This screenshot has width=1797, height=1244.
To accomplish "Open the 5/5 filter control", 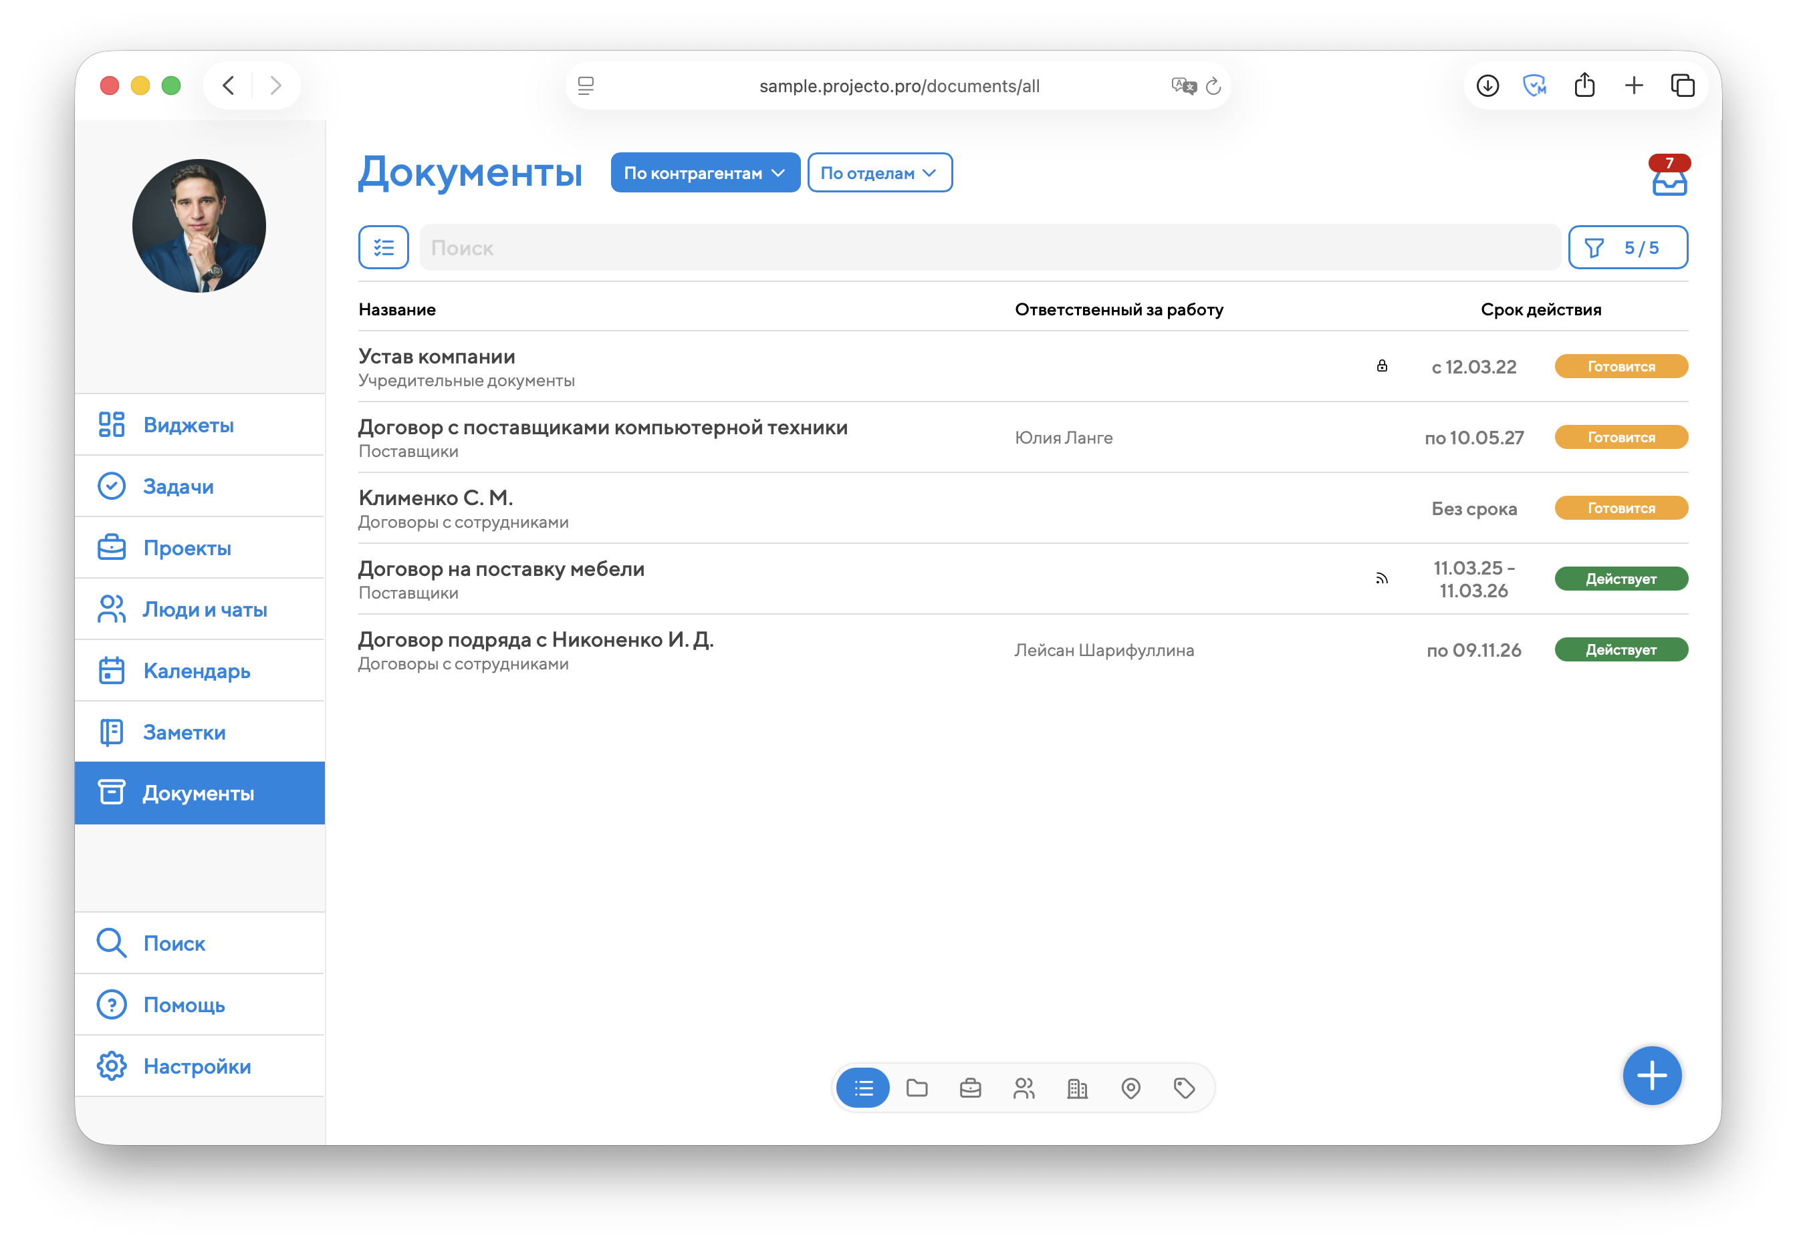I will click(x=1628, y=247).
